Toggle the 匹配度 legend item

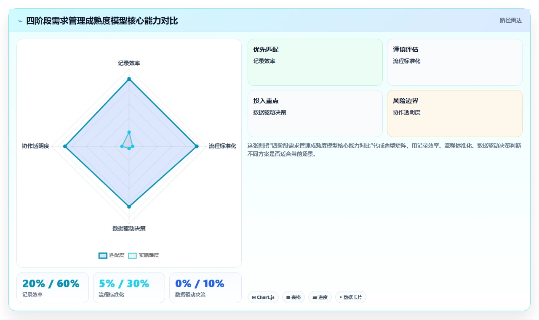pos(112,255)
